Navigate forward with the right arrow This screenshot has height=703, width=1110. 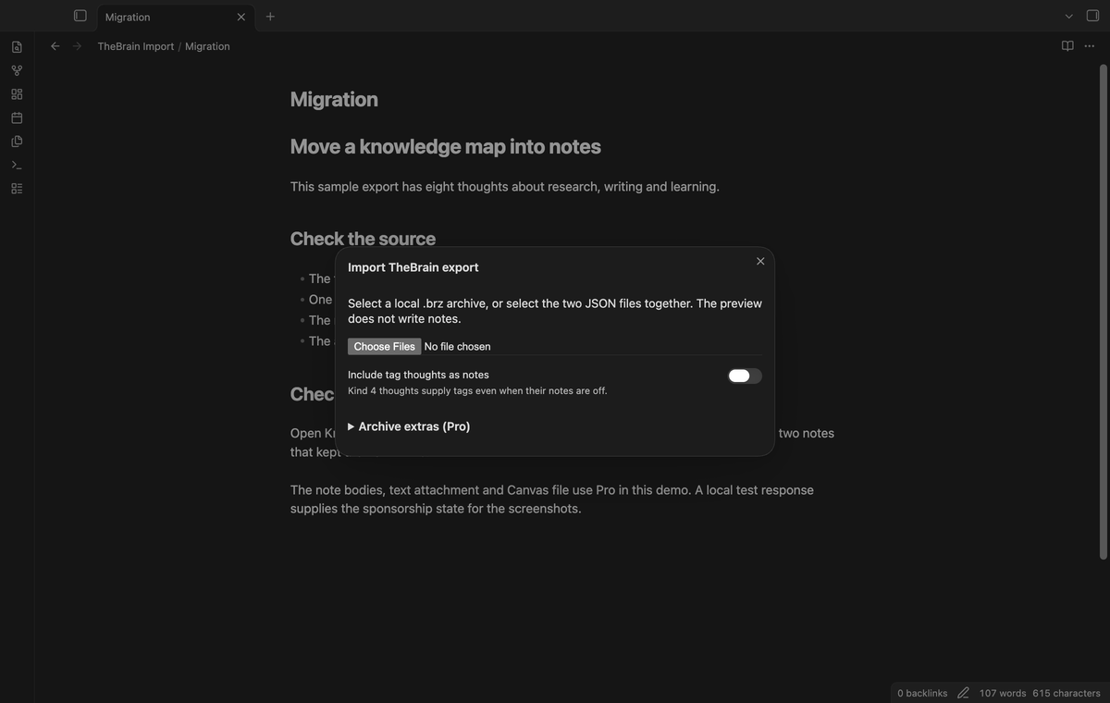coord(77,46)
